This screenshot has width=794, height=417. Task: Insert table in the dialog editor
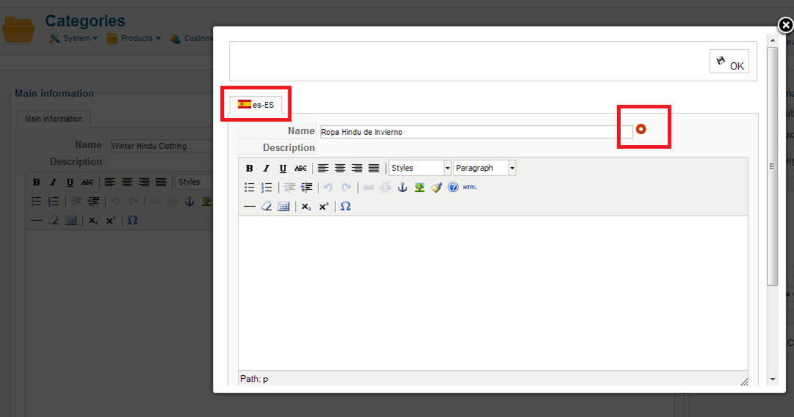tap(283, 207)
